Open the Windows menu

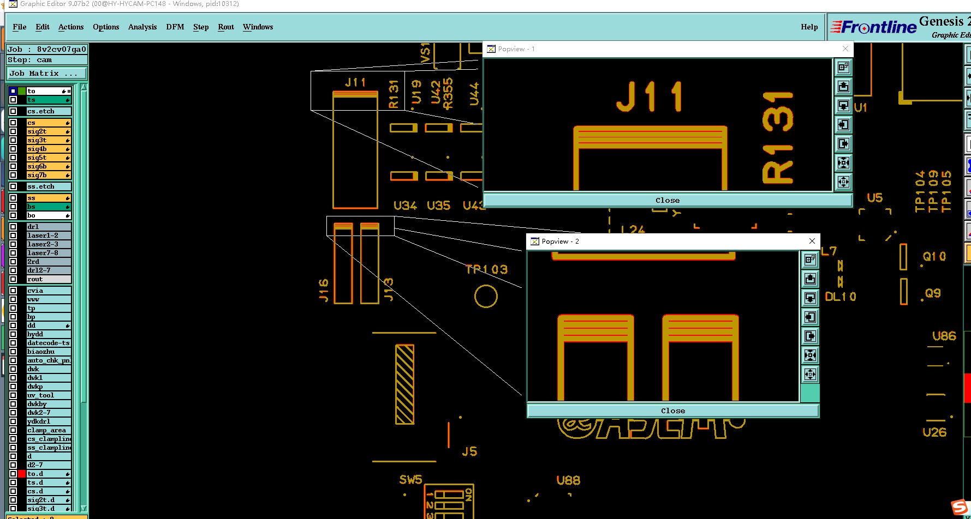(x=258, y=27)
